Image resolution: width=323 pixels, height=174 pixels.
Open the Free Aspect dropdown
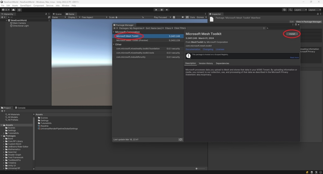pos(94,17)
